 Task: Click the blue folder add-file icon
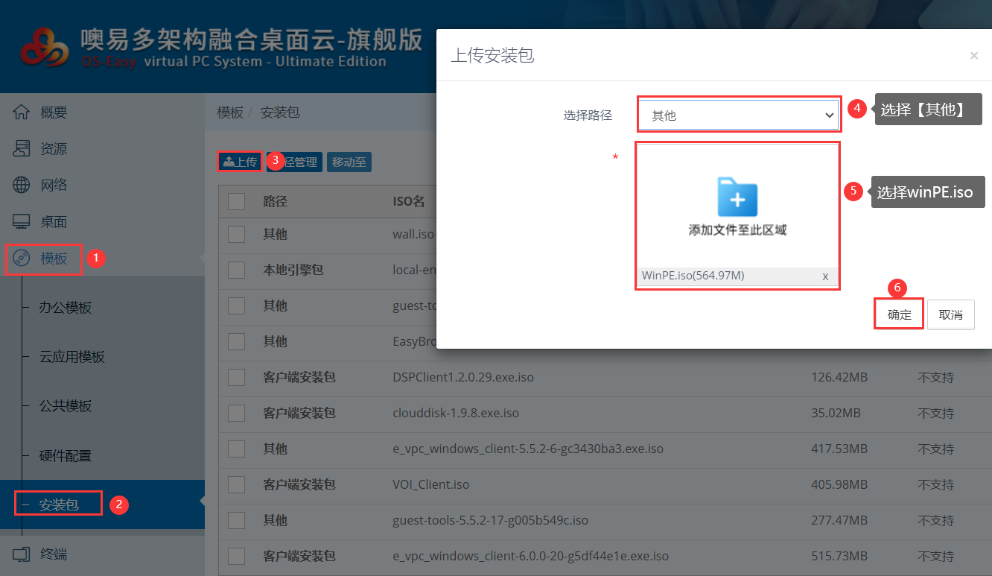737,197
